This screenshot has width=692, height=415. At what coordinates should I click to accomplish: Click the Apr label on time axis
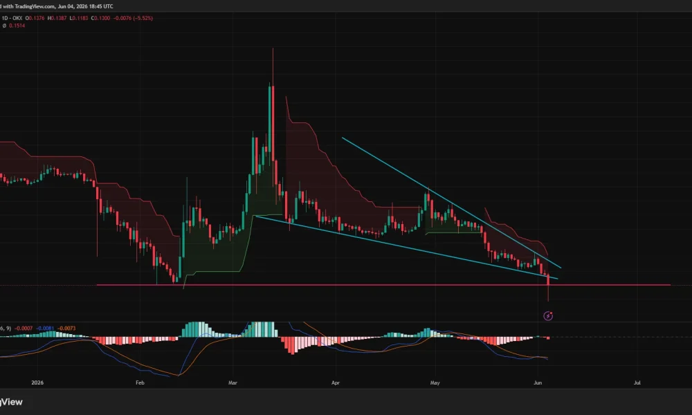click(x=336, y=382)
